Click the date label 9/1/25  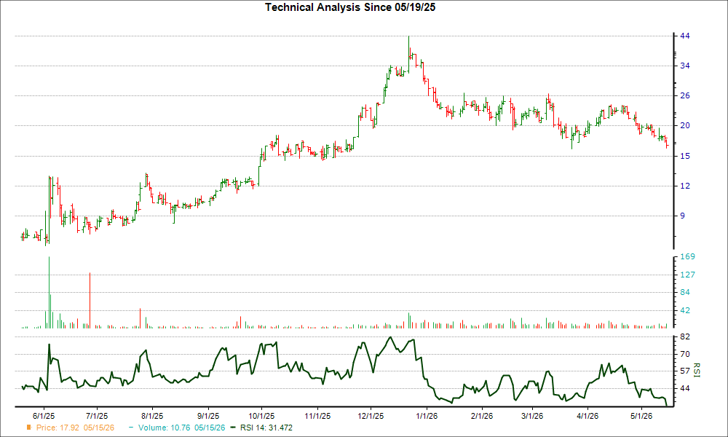(x=208, y=416)
